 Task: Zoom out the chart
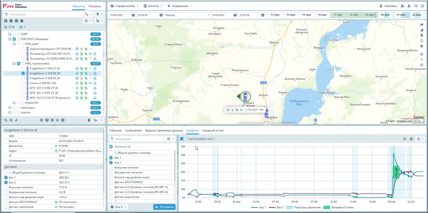click(x=405, y=139)
